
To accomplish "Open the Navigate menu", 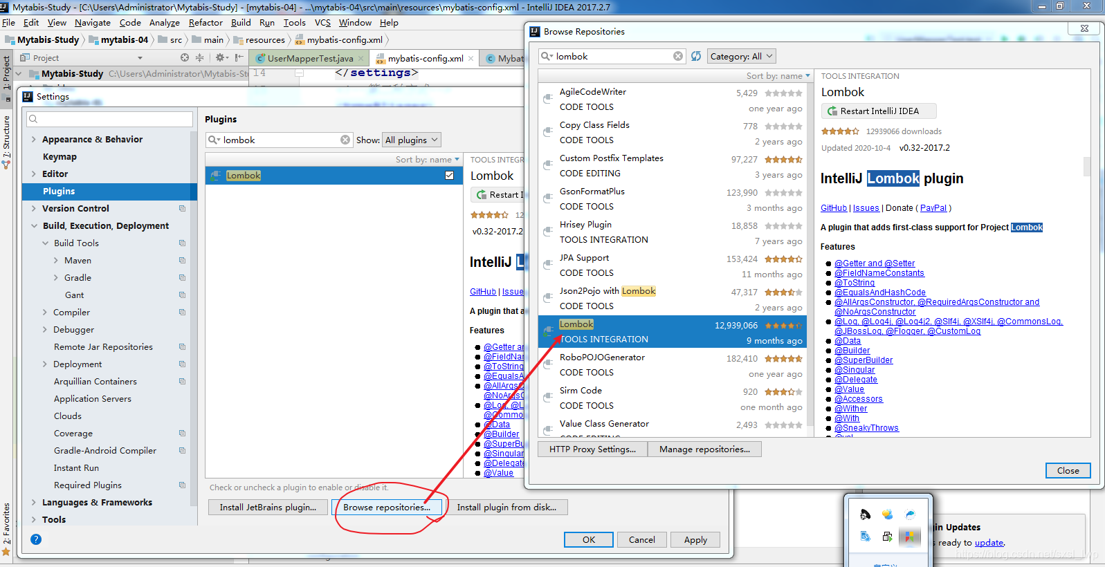I will [x=93, y=22].
